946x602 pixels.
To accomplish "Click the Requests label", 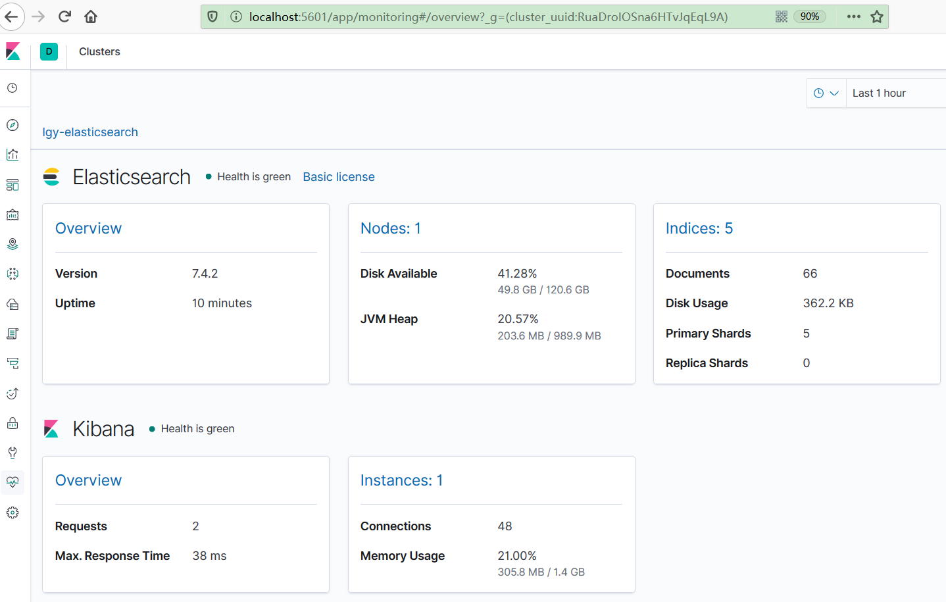I will click(x=81, y=526).
